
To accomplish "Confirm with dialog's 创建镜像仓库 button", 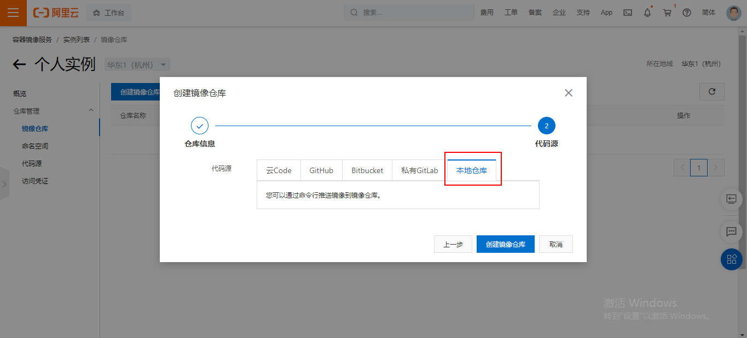I will (x=506, y=244).
